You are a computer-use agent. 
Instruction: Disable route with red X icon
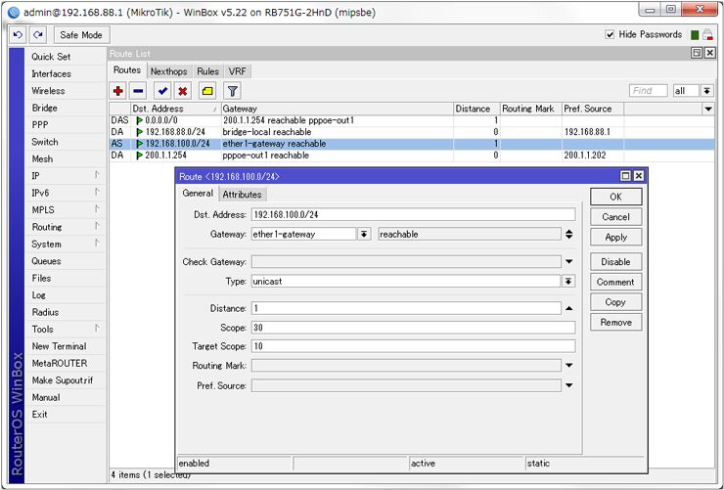coord(182,91)
